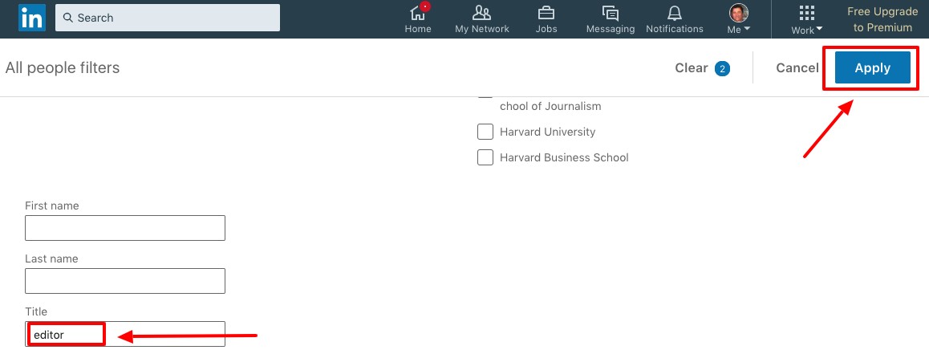The image size is (929, 350).
Task: Click the LinkedIn logo icon
Action: (x=32, y=18)
